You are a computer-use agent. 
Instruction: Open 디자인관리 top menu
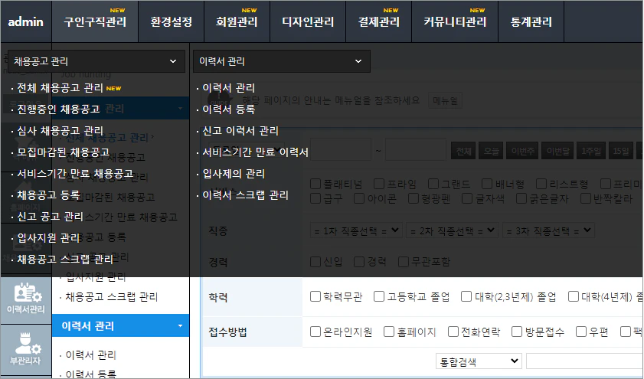[308, 21]
